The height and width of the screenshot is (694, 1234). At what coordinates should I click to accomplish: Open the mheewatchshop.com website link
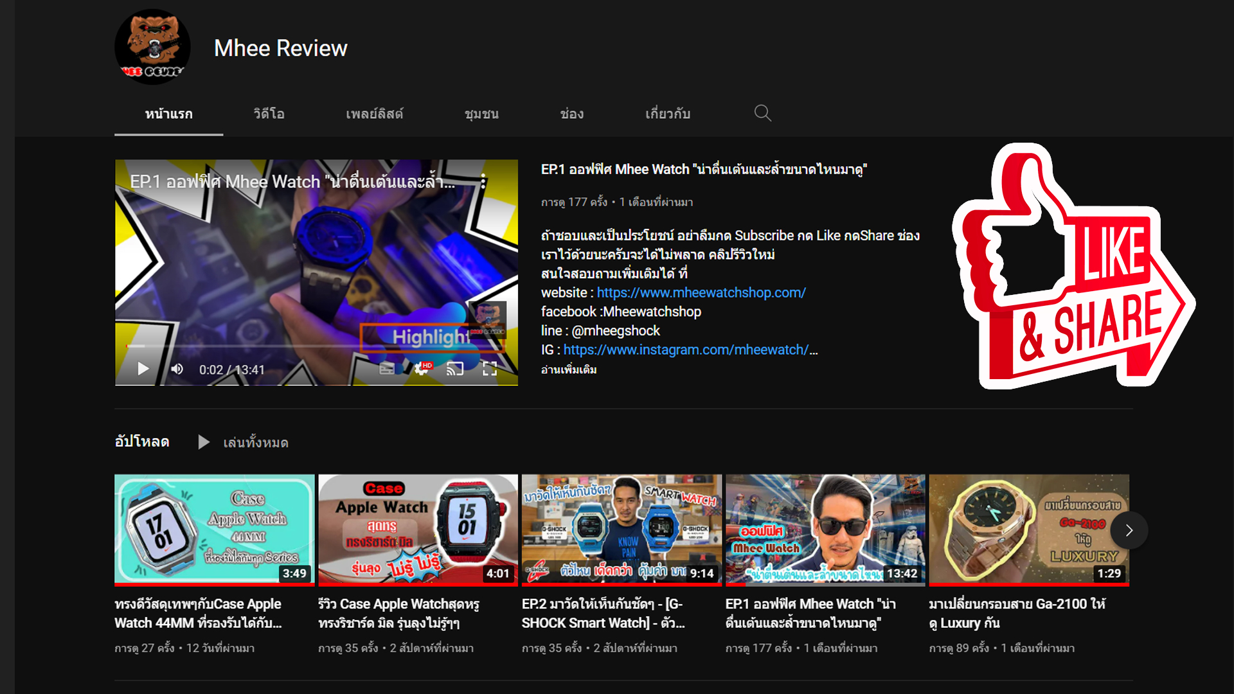[701, 292]
